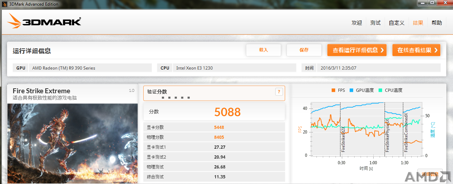Switch to the 测试 tab
This screenshot has width=453, height=184.
pos(375,23)
